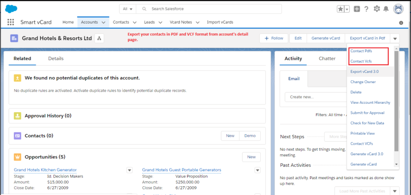Click New in the Contacts list
The width and height of the screenshot is (411, 195).
(230, 136)
